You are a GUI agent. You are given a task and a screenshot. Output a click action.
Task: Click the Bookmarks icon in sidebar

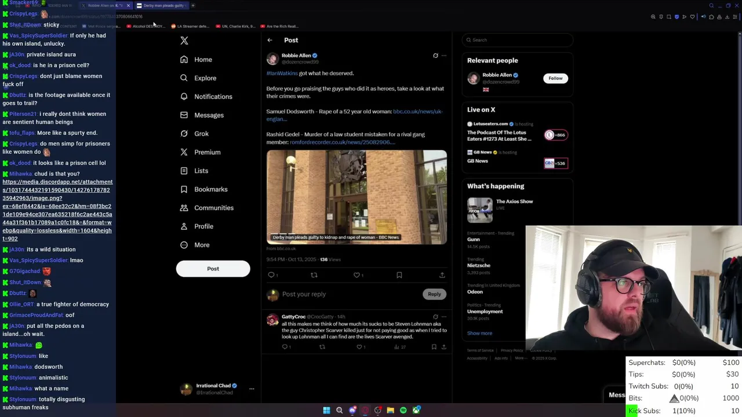184,189
